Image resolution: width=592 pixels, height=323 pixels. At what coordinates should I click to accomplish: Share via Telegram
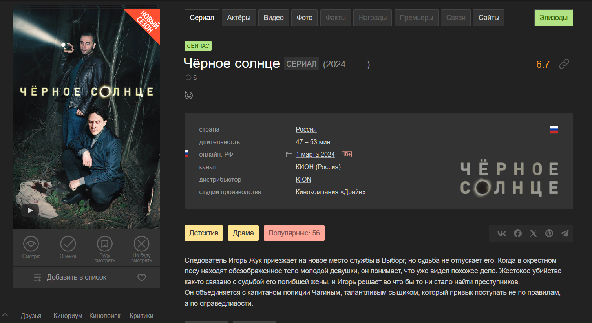coord(565,233)
